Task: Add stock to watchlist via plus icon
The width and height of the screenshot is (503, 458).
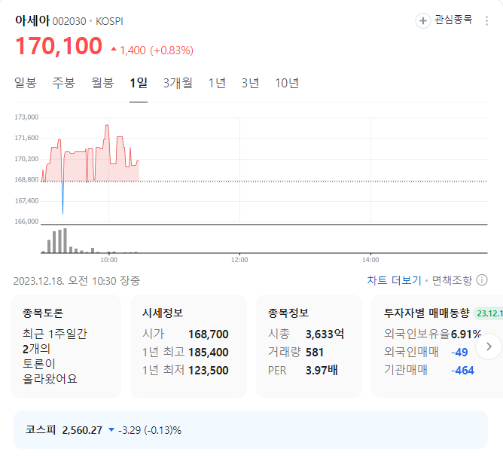Action: [422, 21]
